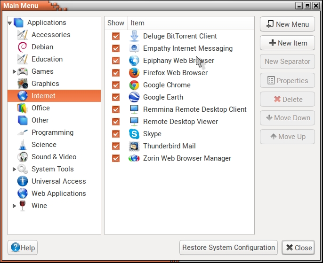Screen dimensions: 323x263
Task: Open Properties for the selected item
Action: [x=287, y=80]
